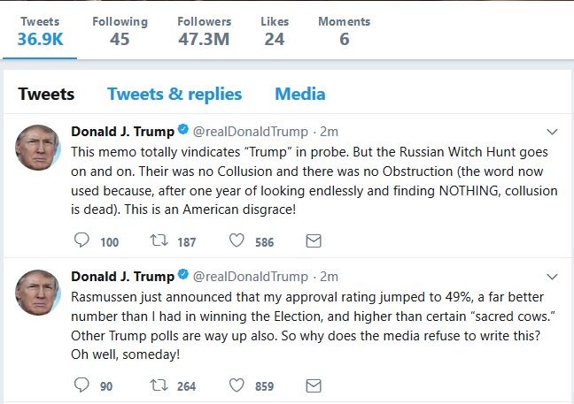Open @realDonaldTrump handle on Rasmussen tweet
Viewport: 574px width, 404px height.
[250, 276]
